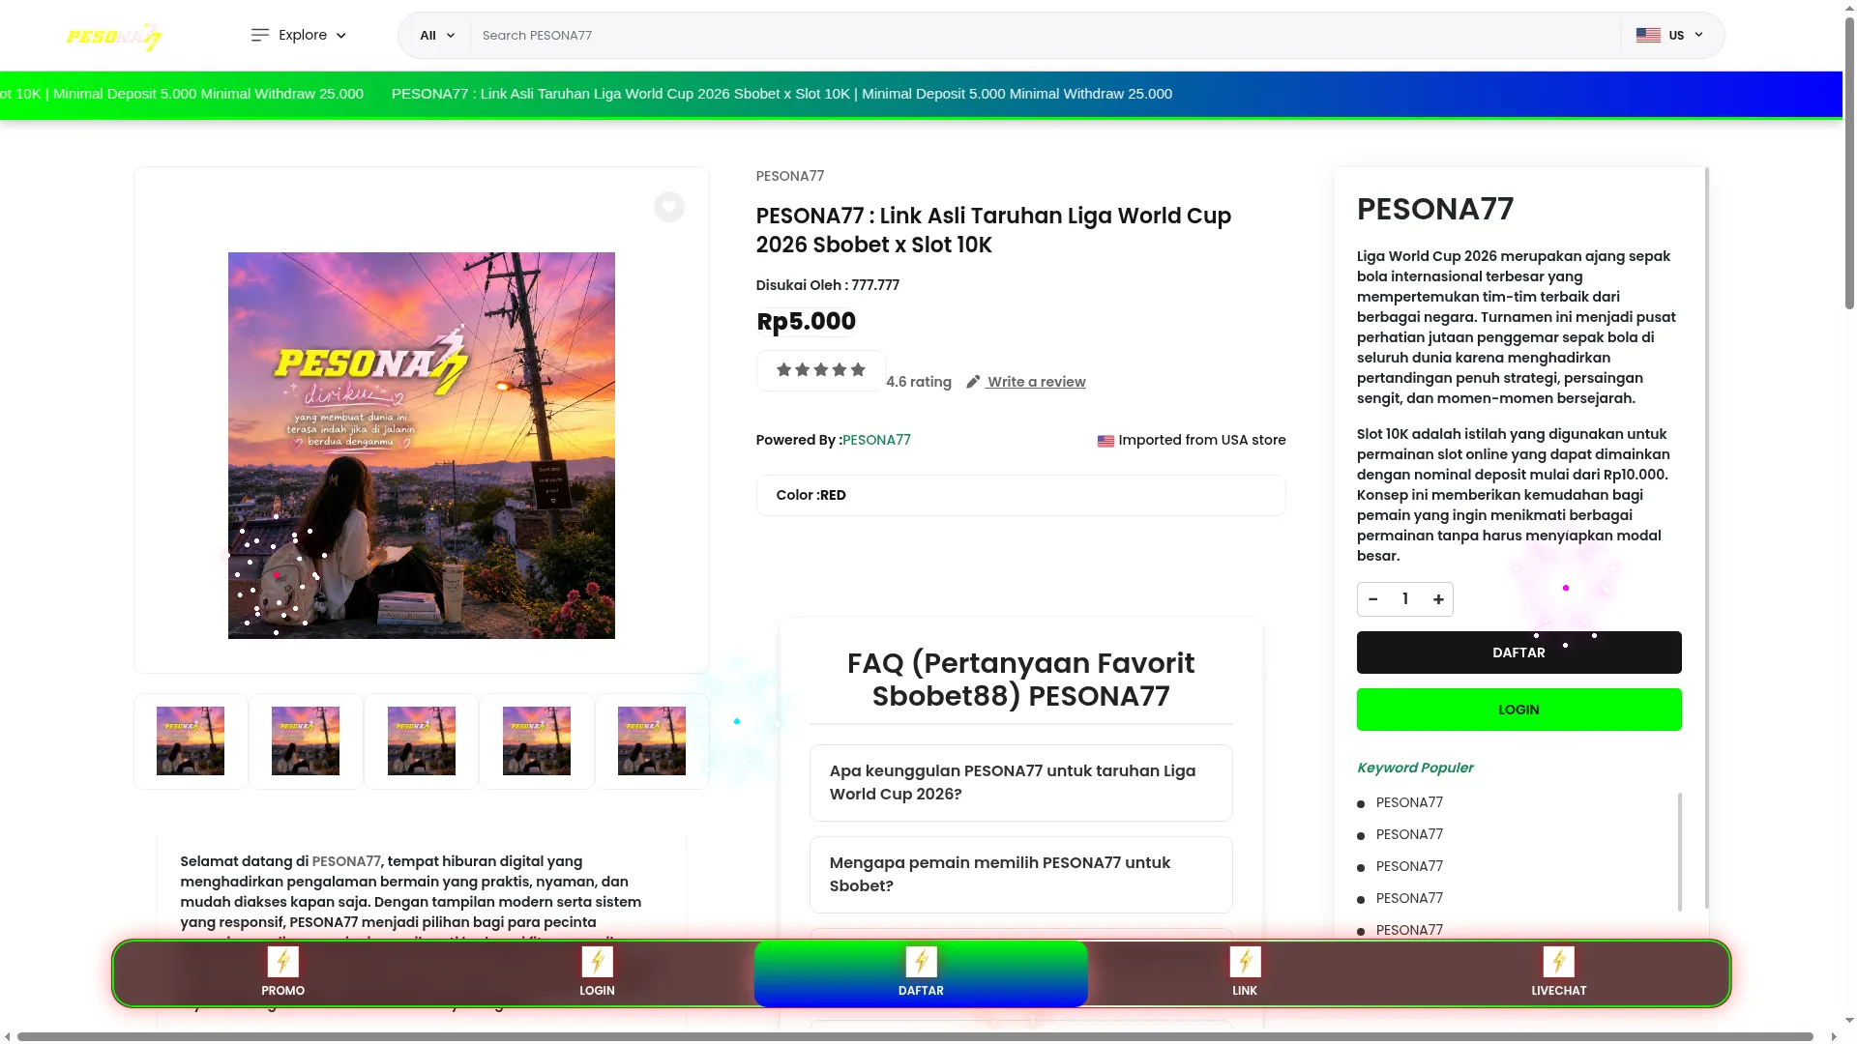Select the first product thumbnail
The width and height of the screenshot is (1857, 1044).
(x=191, y=741)
